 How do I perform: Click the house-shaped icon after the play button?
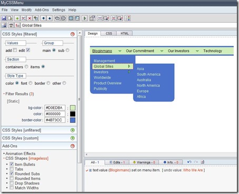92,18
